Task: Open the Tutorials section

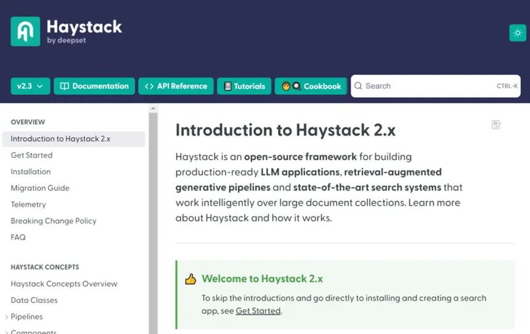Action: click(244, 86)
